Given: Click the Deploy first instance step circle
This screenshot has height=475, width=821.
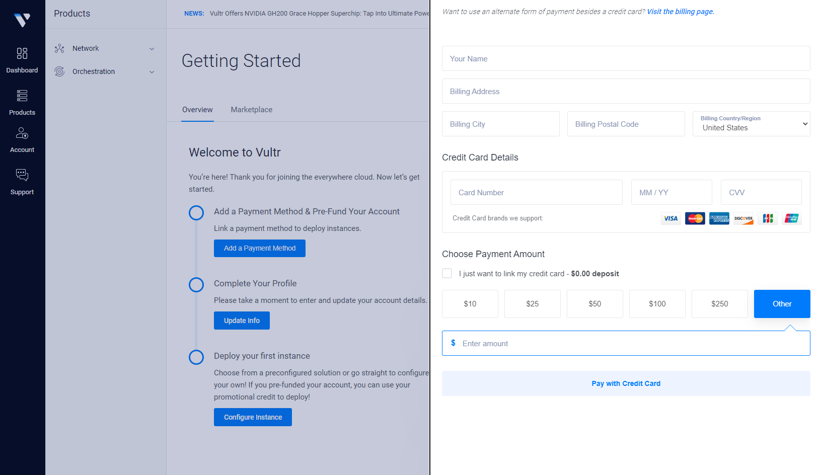Looking at the screenshot, I should point(196,357).
